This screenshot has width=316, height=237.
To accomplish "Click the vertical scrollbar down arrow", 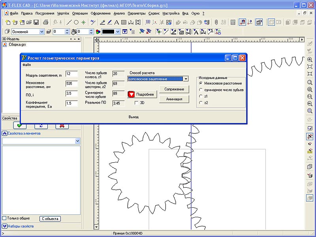I will click(96, 227).
